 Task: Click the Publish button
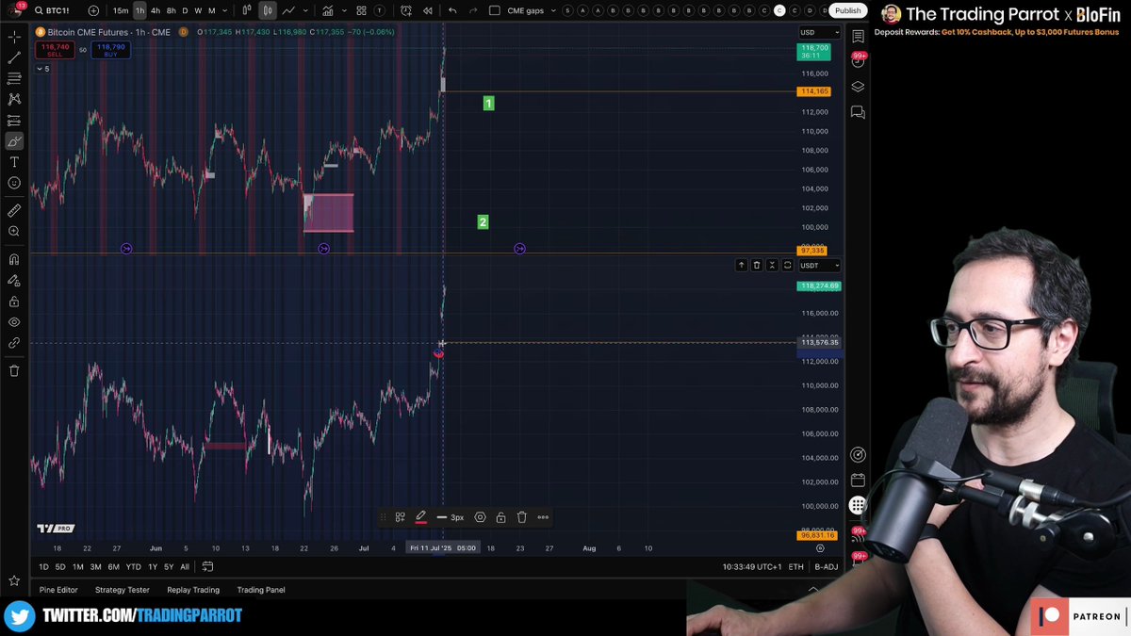coord(847,10)
